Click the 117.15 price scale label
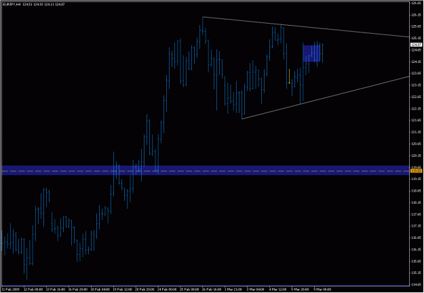The image size is (424, 293). [x=415, y=226]
